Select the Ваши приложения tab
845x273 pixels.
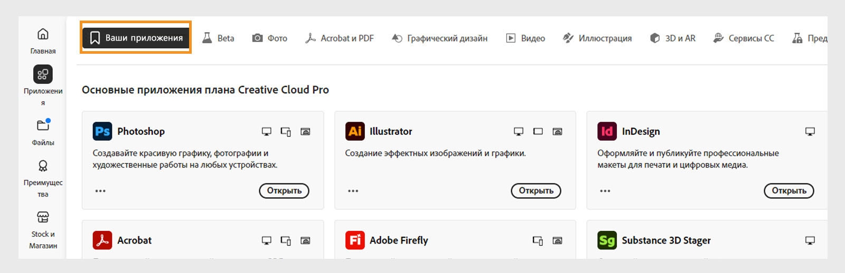[136, 38]
